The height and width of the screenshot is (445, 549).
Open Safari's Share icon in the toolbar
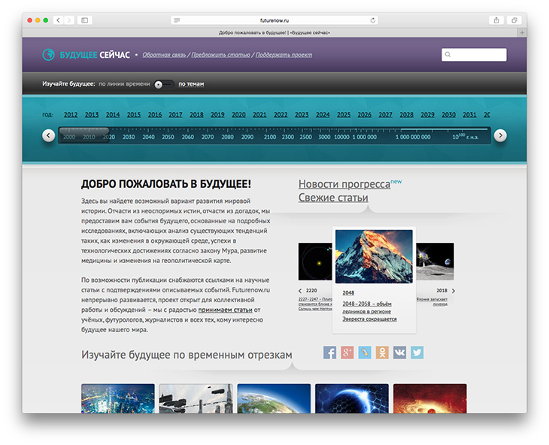click(496, 20)
